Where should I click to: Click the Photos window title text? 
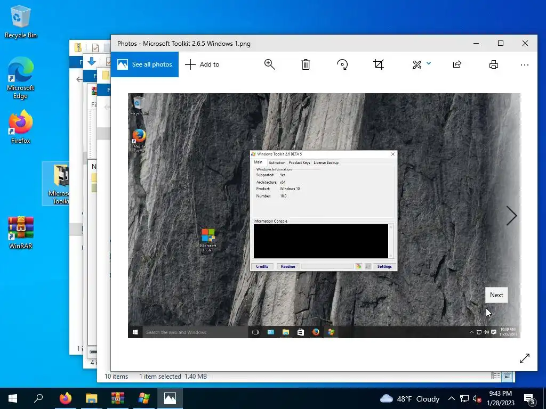[x=183, y=44]
